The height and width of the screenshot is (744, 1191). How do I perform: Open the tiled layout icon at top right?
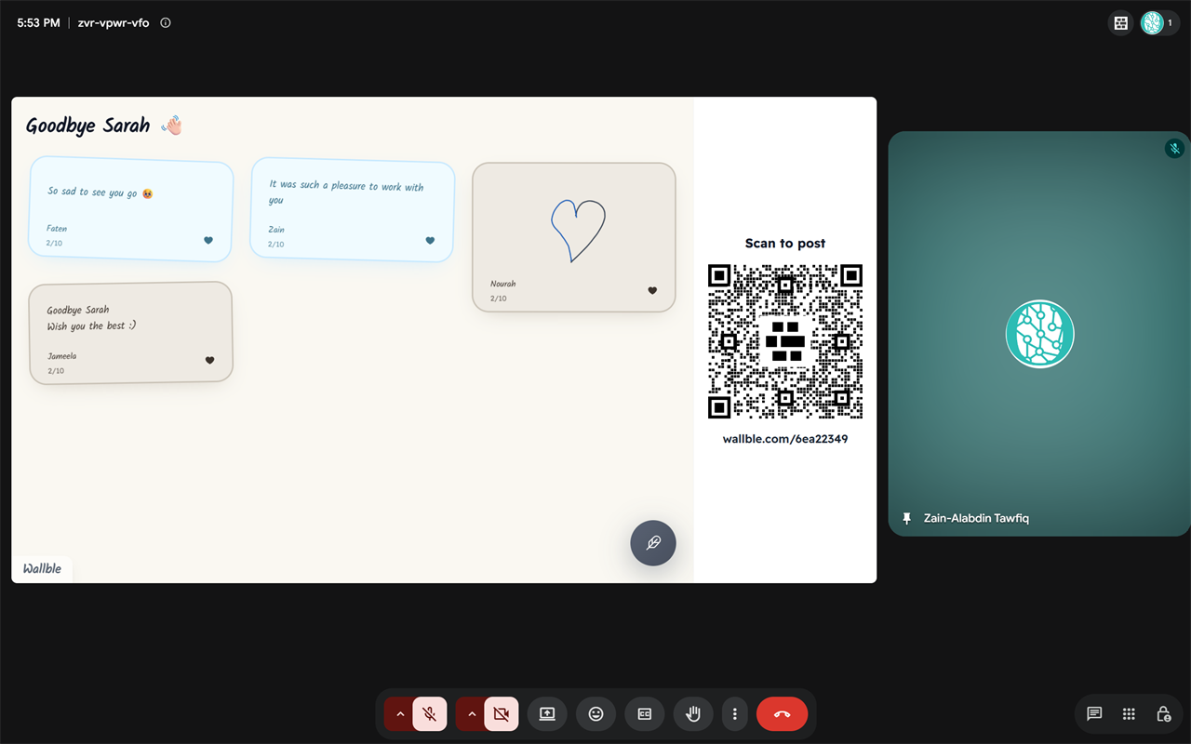click(1121, 23)
